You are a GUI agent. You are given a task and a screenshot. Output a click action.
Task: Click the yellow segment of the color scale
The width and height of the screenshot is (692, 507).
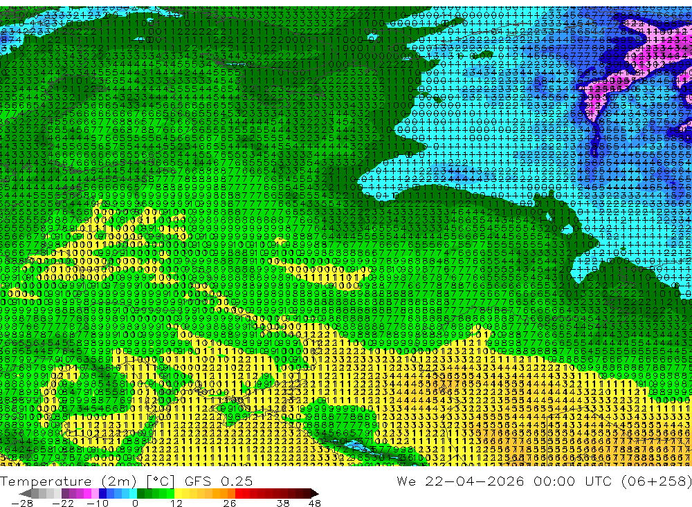pos(178,493)
